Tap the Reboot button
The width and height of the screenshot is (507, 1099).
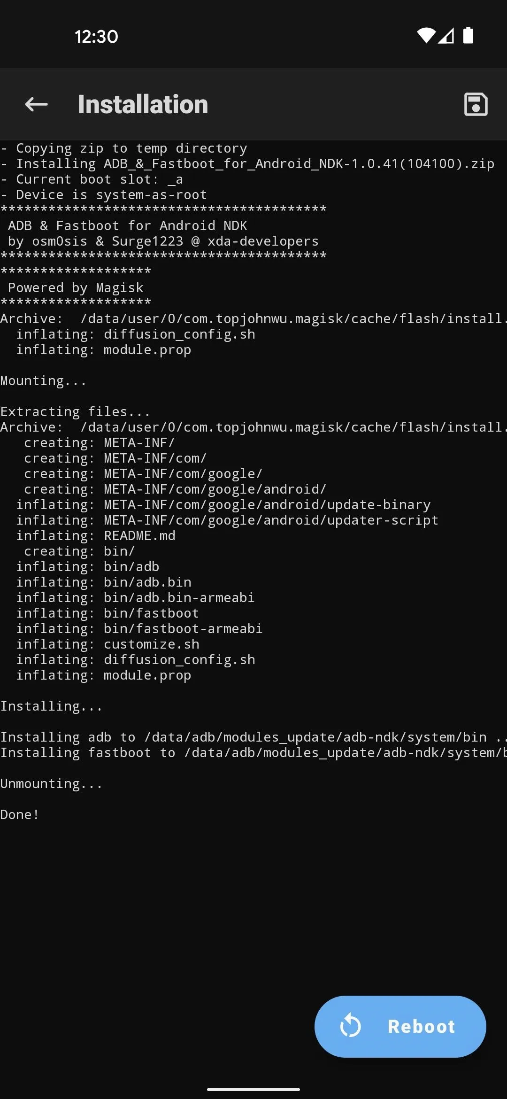click(400, 1026)
